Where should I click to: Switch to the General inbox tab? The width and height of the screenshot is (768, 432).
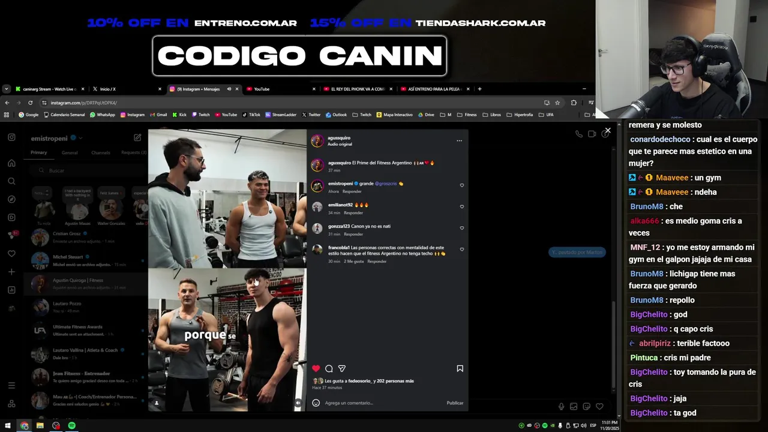70,152
